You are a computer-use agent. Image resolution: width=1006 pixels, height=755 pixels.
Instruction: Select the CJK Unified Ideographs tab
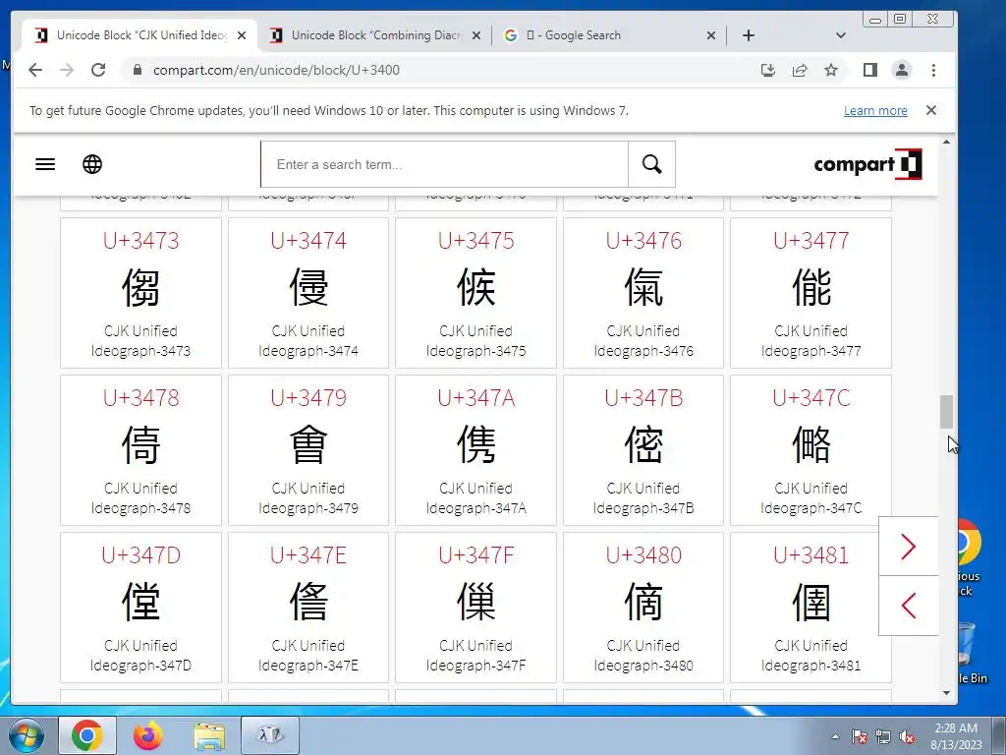click(140, 35)
